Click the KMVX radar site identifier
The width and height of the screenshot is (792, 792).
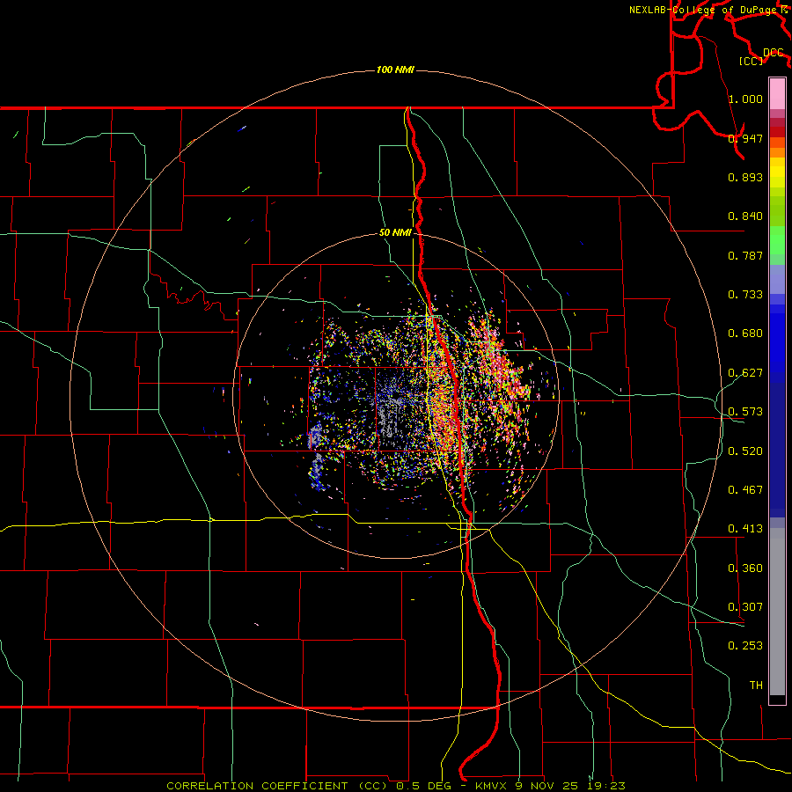[x=493, y=786]
